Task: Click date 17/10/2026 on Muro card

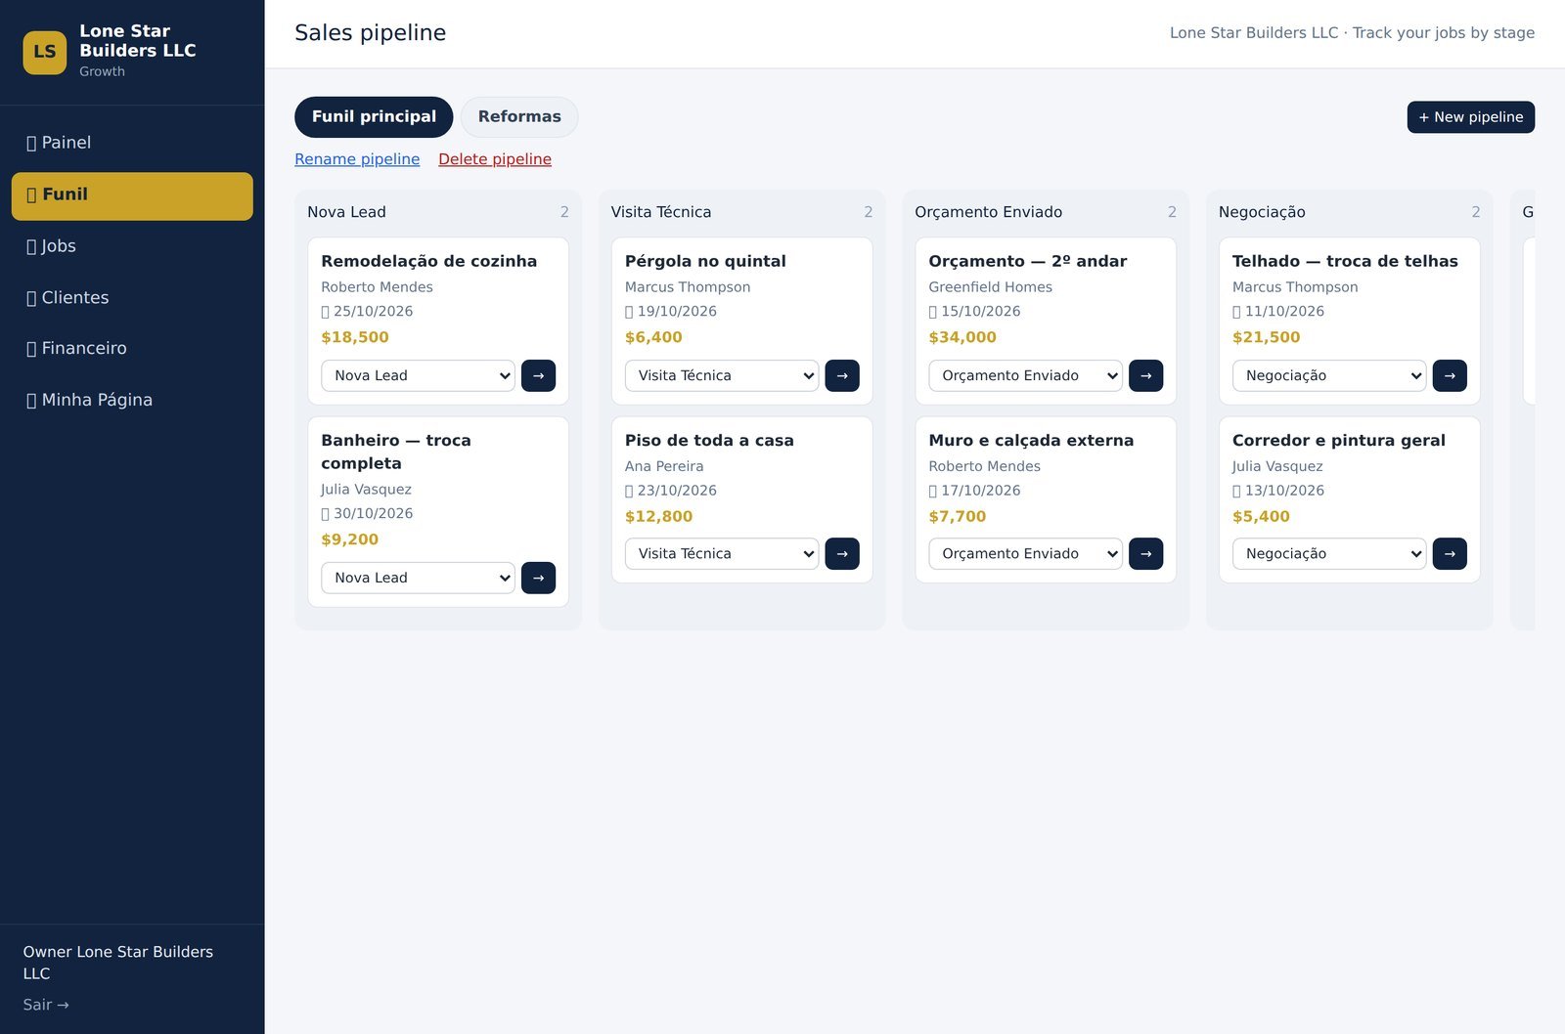Action: click(980, 491)
